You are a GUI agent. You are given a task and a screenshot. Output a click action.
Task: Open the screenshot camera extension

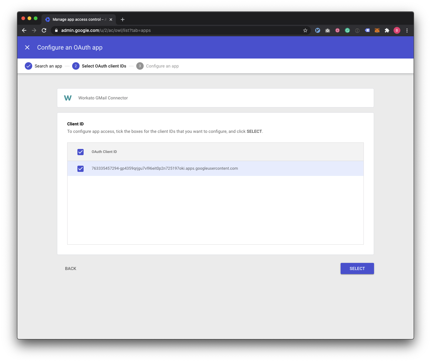pos(328,30)
